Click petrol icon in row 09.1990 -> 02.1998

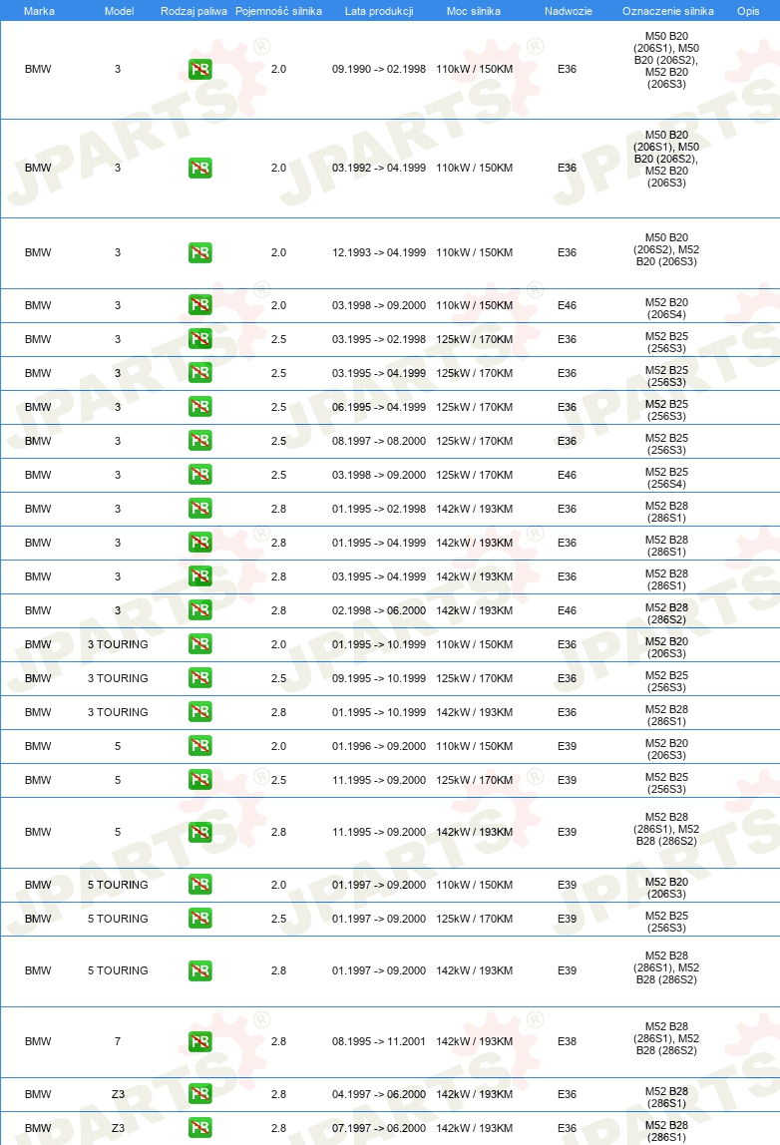[200, 70]
